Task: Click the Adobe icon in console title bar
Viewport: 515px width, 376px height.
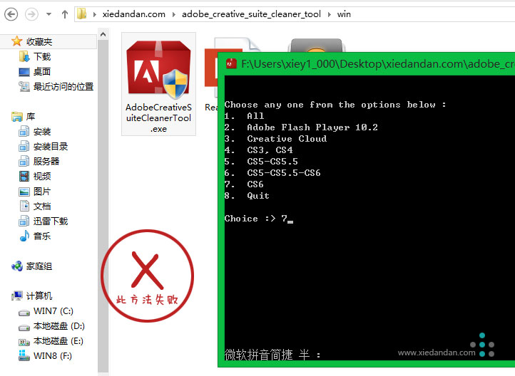Action: tap(231, 63)
